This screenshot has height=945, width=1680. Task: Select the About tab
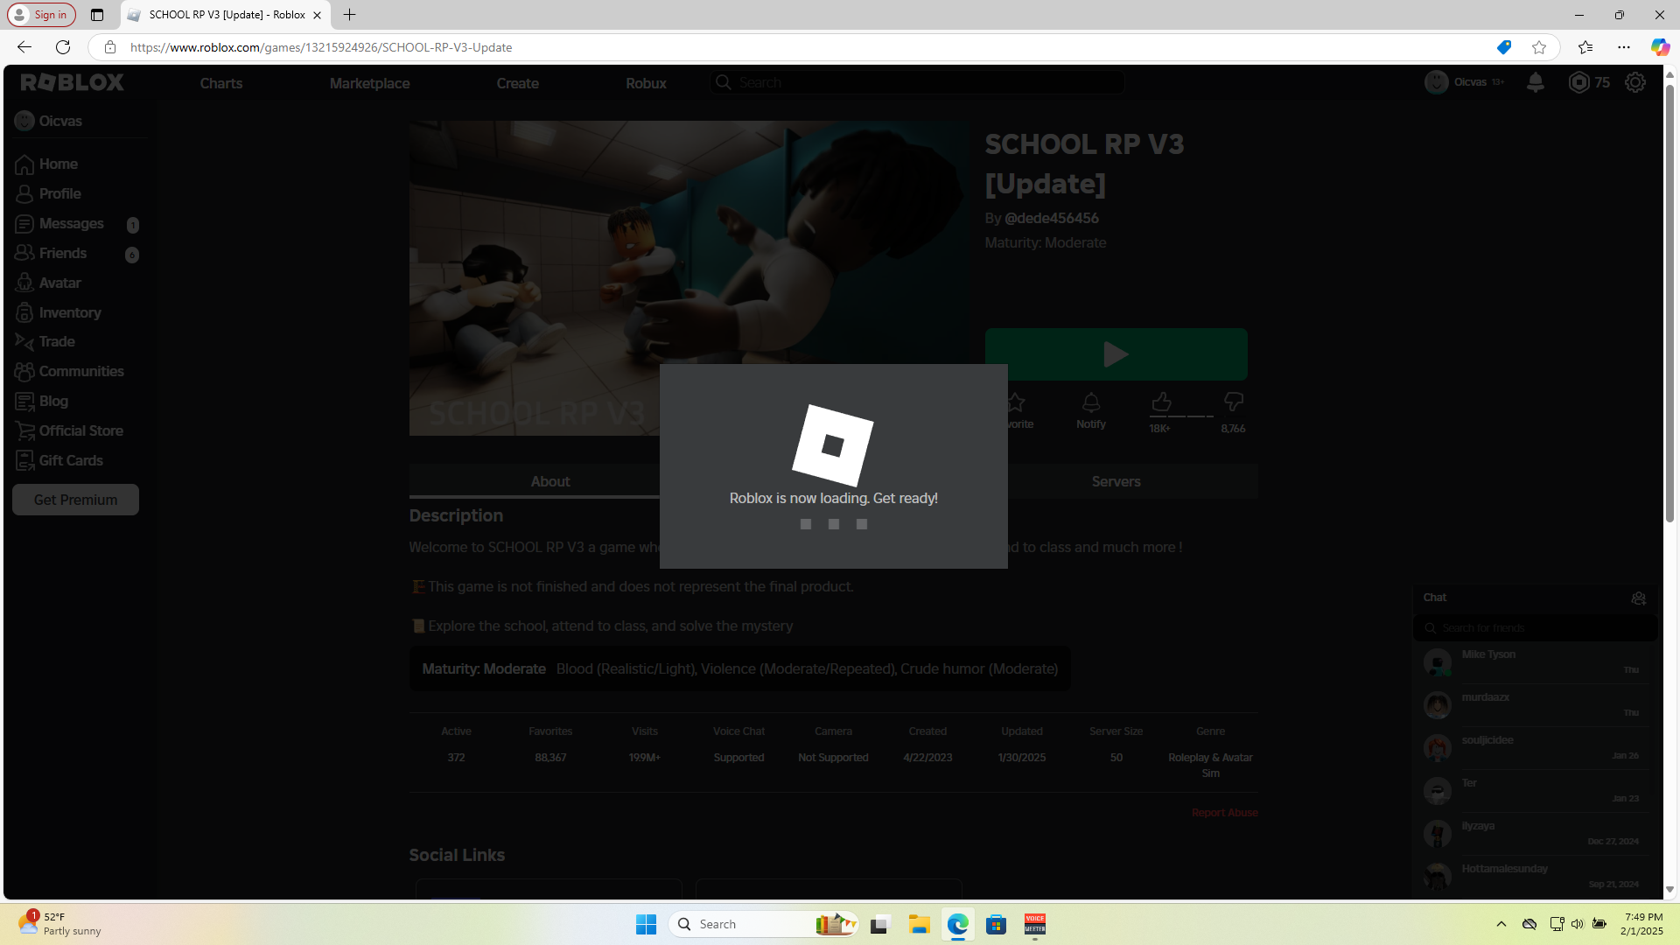tap(549, 481)
